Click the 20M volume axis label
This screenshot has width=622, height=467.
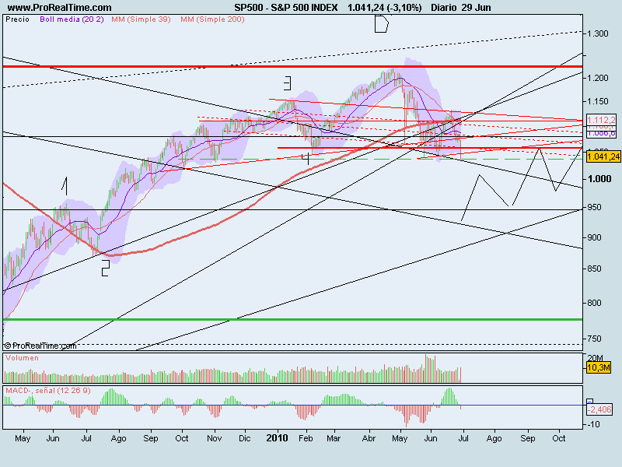596,358
